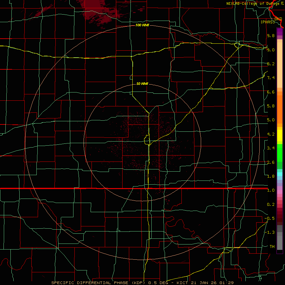Click the peach band of the color scale
Image resolution: width=285 pixels, height=285 pixels.
pos(280,66)
